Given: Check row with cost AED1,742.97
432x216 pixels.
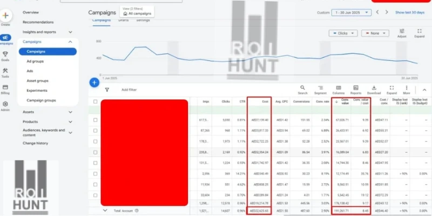Looking at the screenshot, I should (96, 163).
